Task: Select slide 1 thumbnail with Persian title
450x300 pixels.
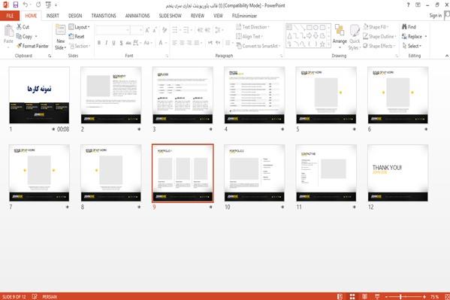Action: tap(39, 95)
